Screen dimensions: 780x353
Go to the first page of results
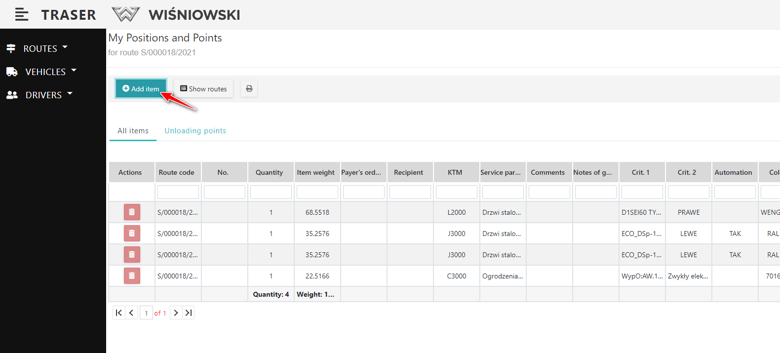pyautogui.click(x=119, y=313)
